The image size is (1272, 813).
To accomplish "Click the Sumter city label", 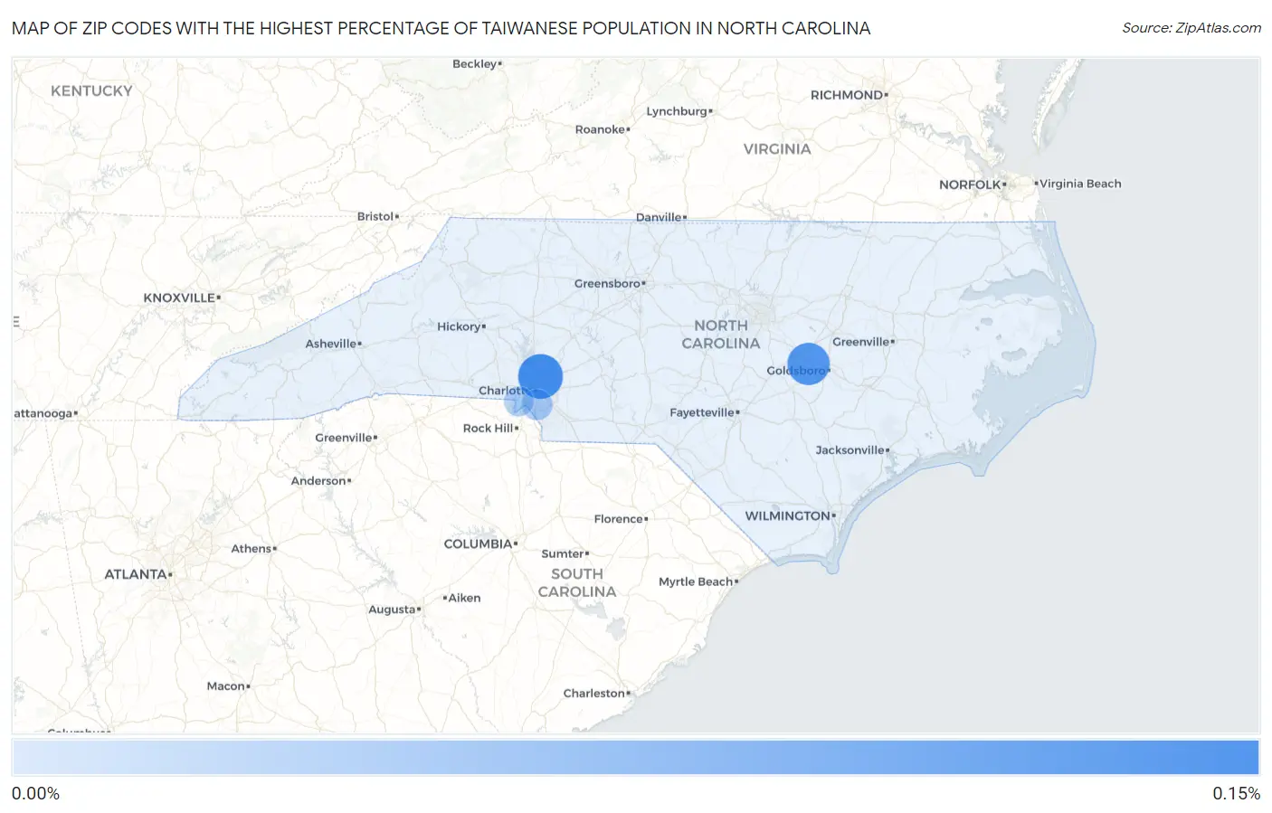I will 563,553.
